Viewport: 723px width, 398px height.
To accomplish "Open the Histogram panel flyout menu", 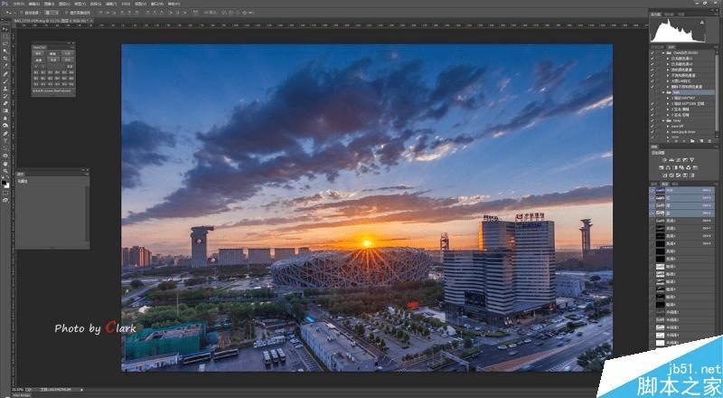I will 718,14.
